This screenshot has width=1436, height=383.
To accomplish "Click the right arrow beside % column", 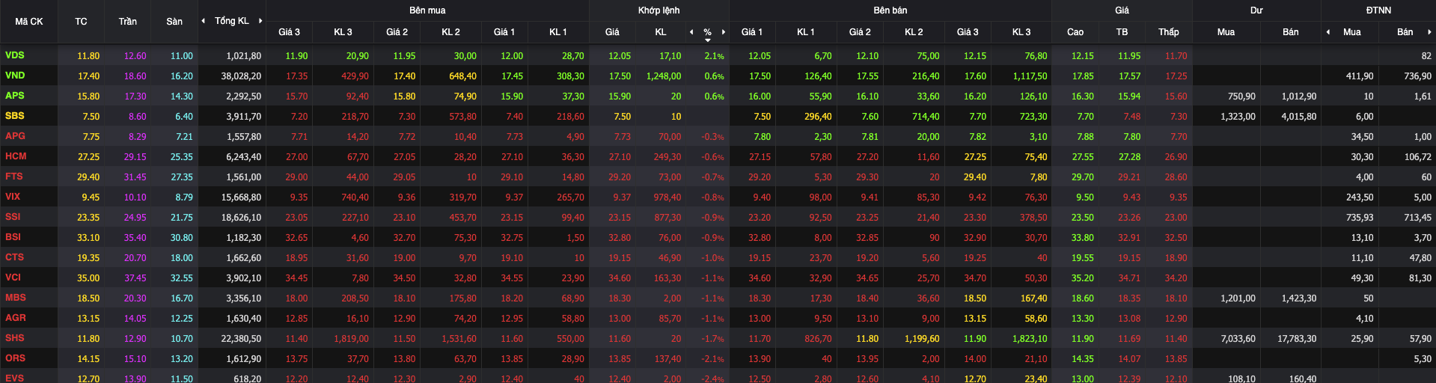I will (724, 32).
